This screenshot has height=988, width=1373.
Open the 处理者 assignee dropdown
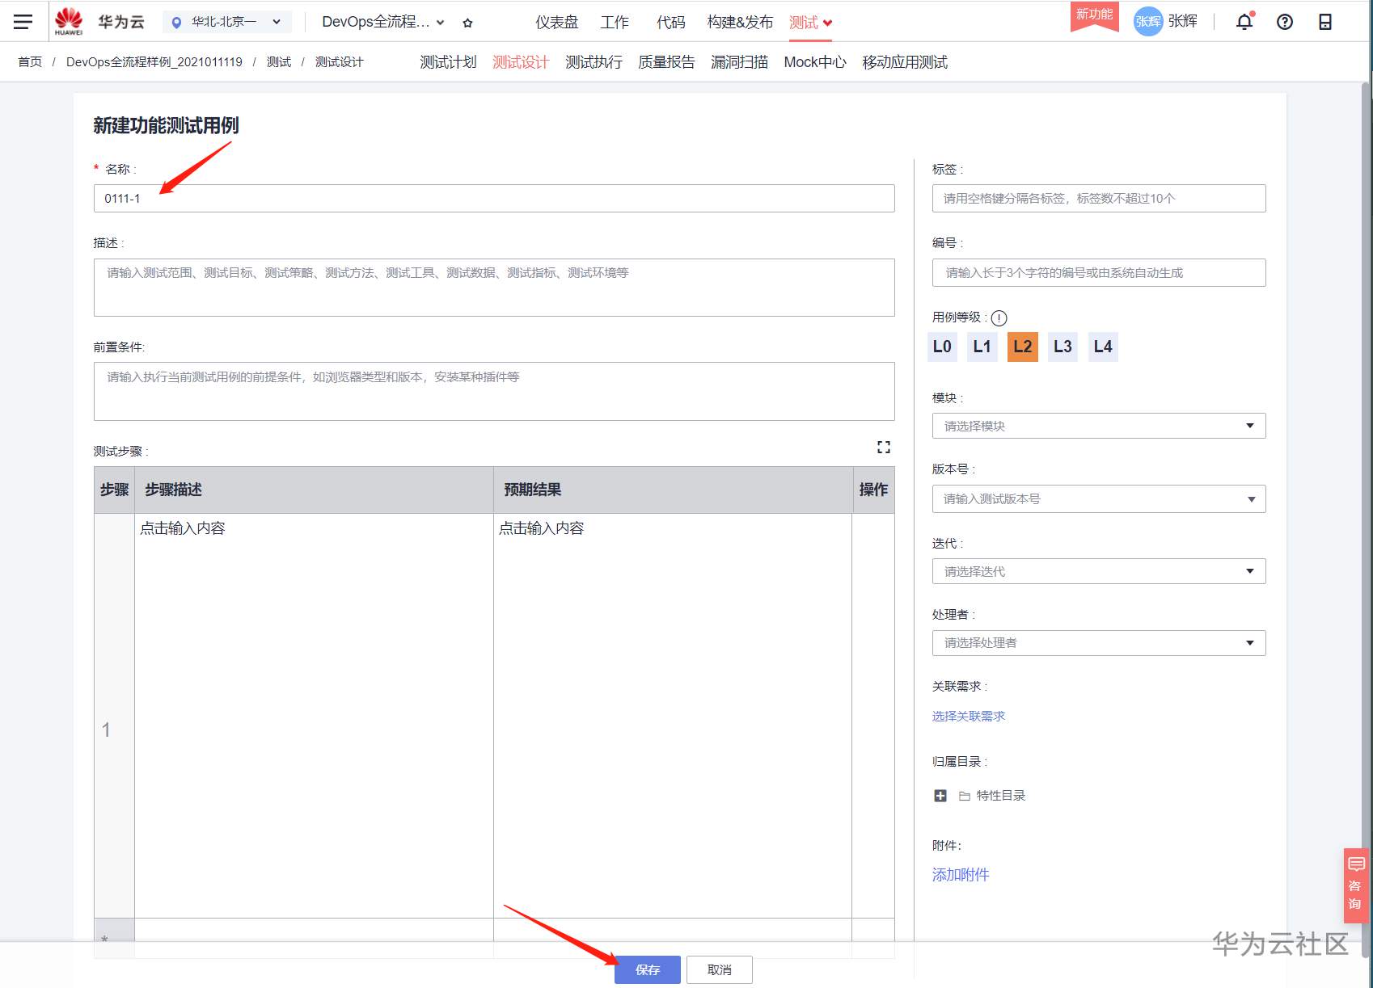tap(1099, 643)
